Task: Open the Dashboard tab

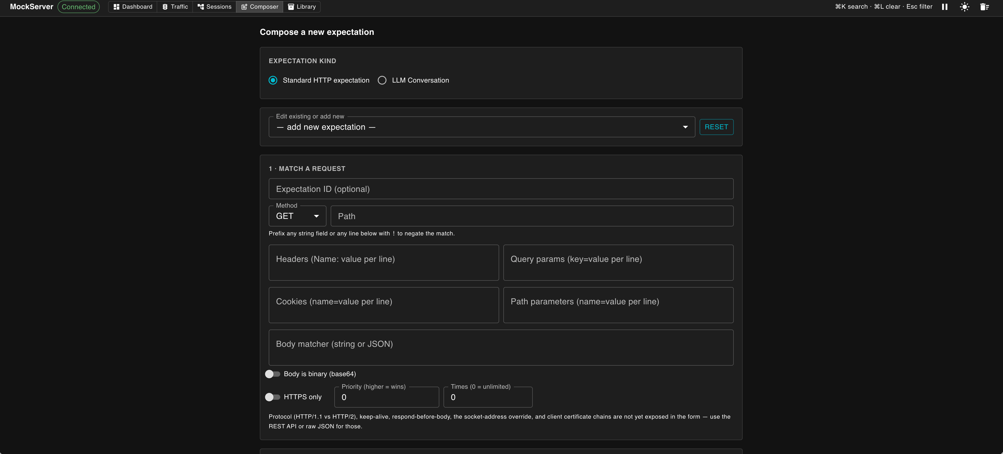Action: (133, 7)
